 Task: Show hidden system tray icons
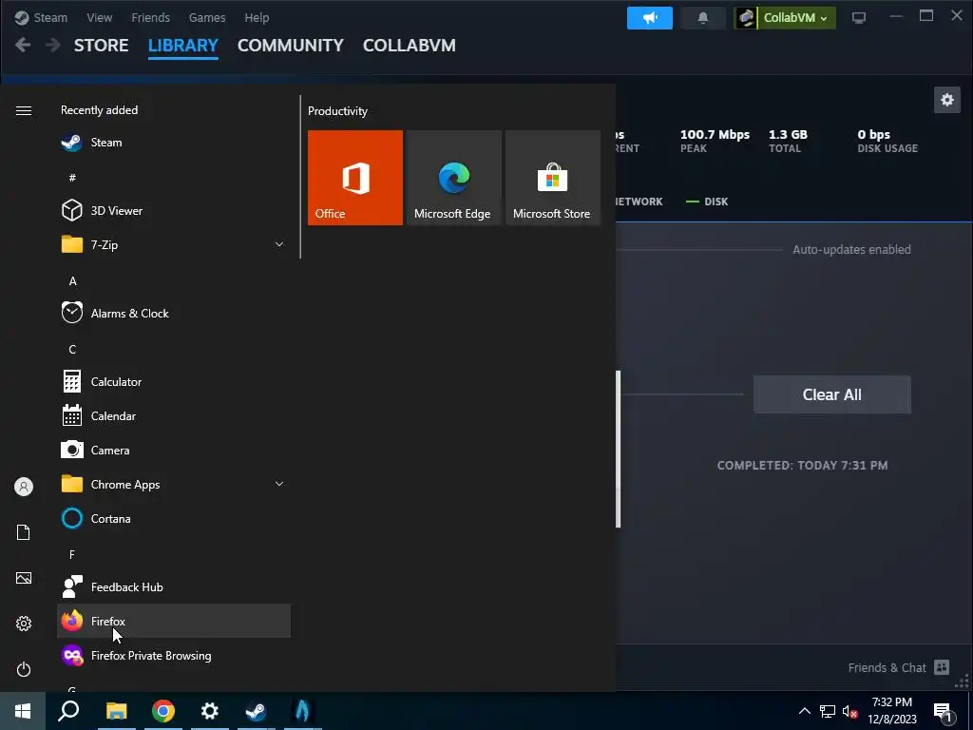click(x=804, y=711)
